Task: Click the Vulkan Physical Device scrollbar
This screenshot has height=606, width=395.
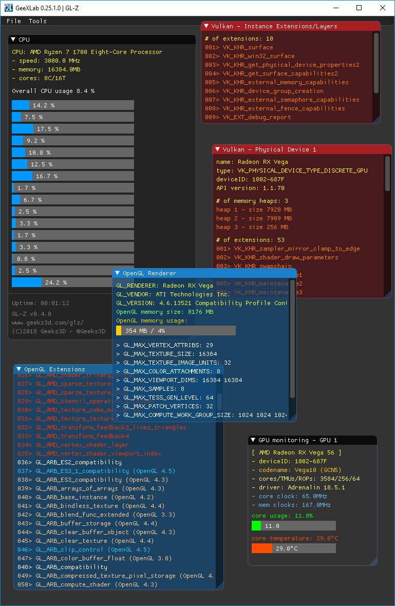Action: (387, 174)
